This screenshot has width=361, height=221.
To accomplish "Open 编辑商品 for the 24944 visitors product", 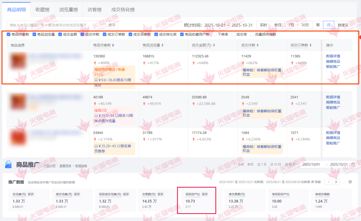I will (x=333, y=138).
